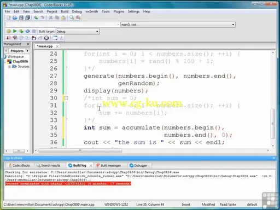Click the Build and run icon
This screenshot has width=280, height=210.
click(21, 31)
